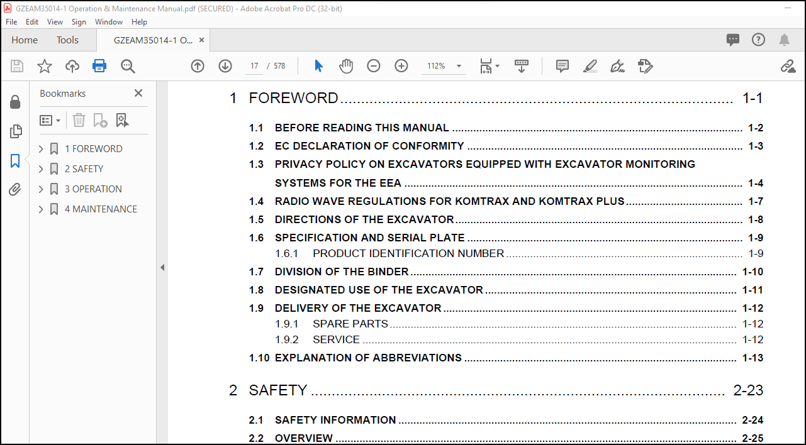
Task: Select the 2 SAFETY bookmark
Action: coord(84,169)
